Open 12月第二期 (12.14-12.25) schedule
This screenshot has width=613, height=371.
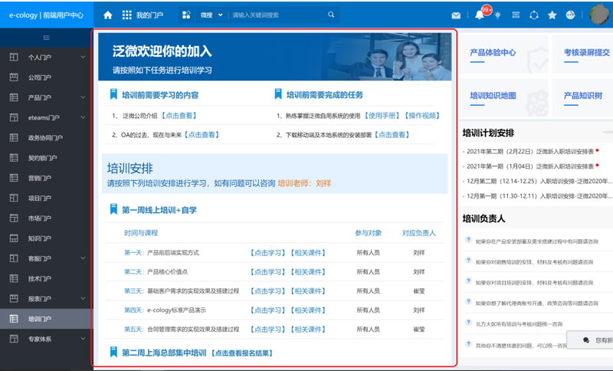[x=539, y=181]
